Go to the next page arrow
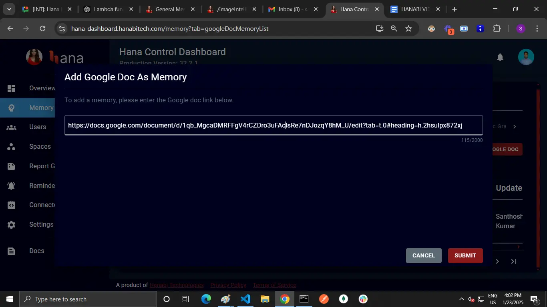This screenshot has width=547, height=307. [497, 261]
